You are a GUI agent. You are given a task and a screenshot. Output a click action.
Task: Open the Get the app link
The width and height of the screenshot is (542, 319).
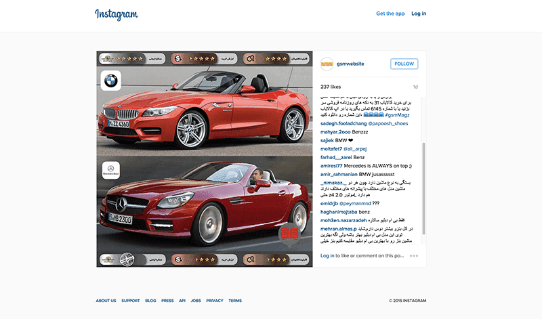click(x=390, y=14)
